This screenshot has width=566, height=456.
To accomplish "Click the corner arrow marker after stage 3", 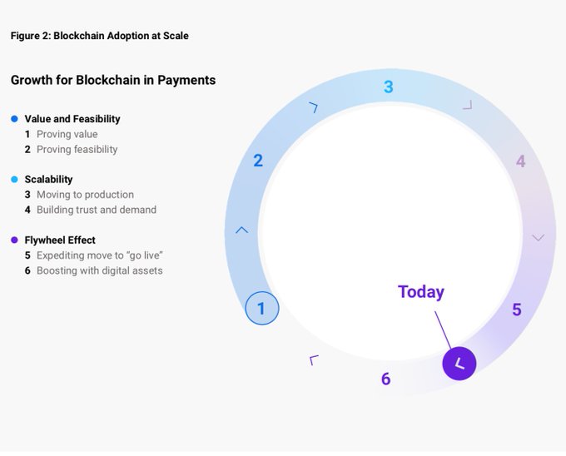I will (x=467, y=106).
